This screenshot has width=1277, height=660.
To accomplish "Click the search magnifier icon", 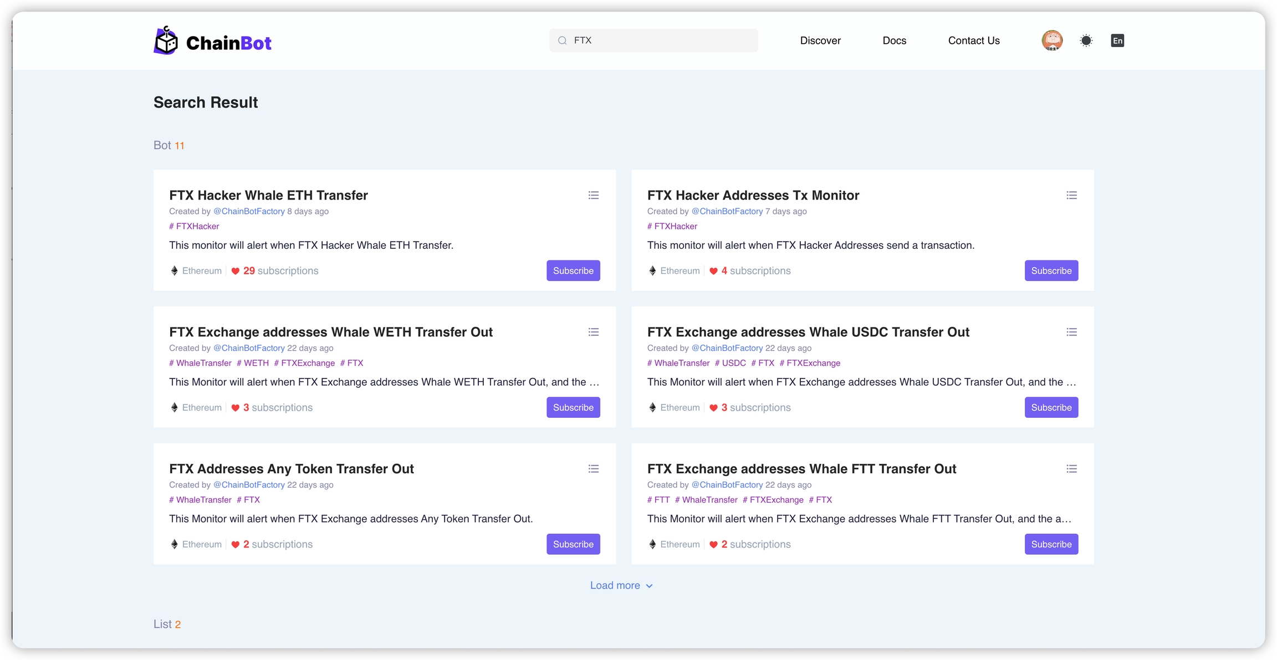I will point(562,40).
